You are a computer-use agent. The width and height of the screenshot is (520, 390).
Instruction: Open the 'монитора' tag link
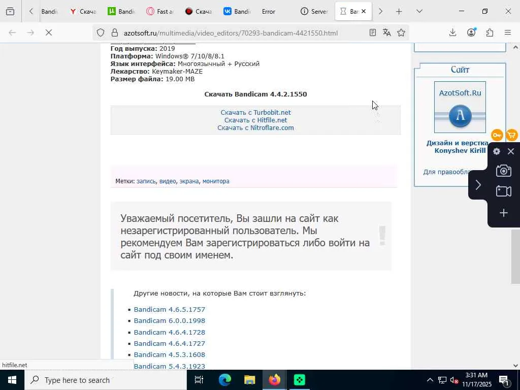click(216, 181)
